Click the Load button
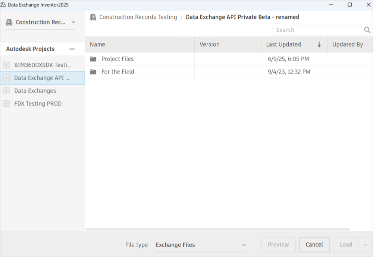373x257 pixels. point(346,245)
